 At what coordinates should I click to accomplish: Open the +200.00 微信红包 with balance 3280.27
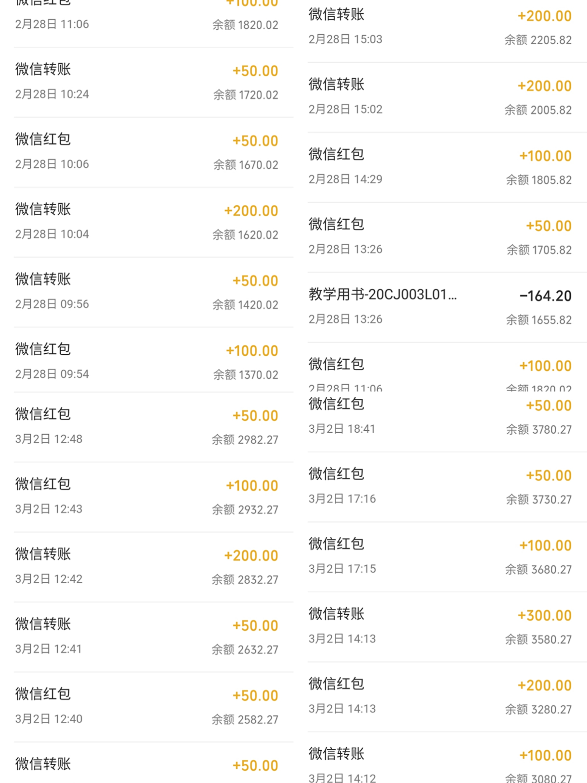click(x=447, y=697)
